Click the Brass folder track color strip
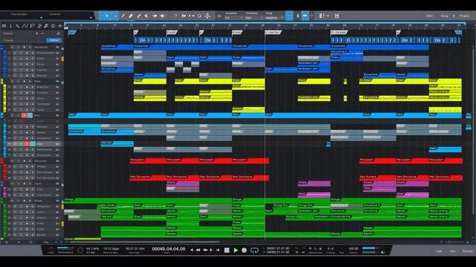 click(1, 82)
